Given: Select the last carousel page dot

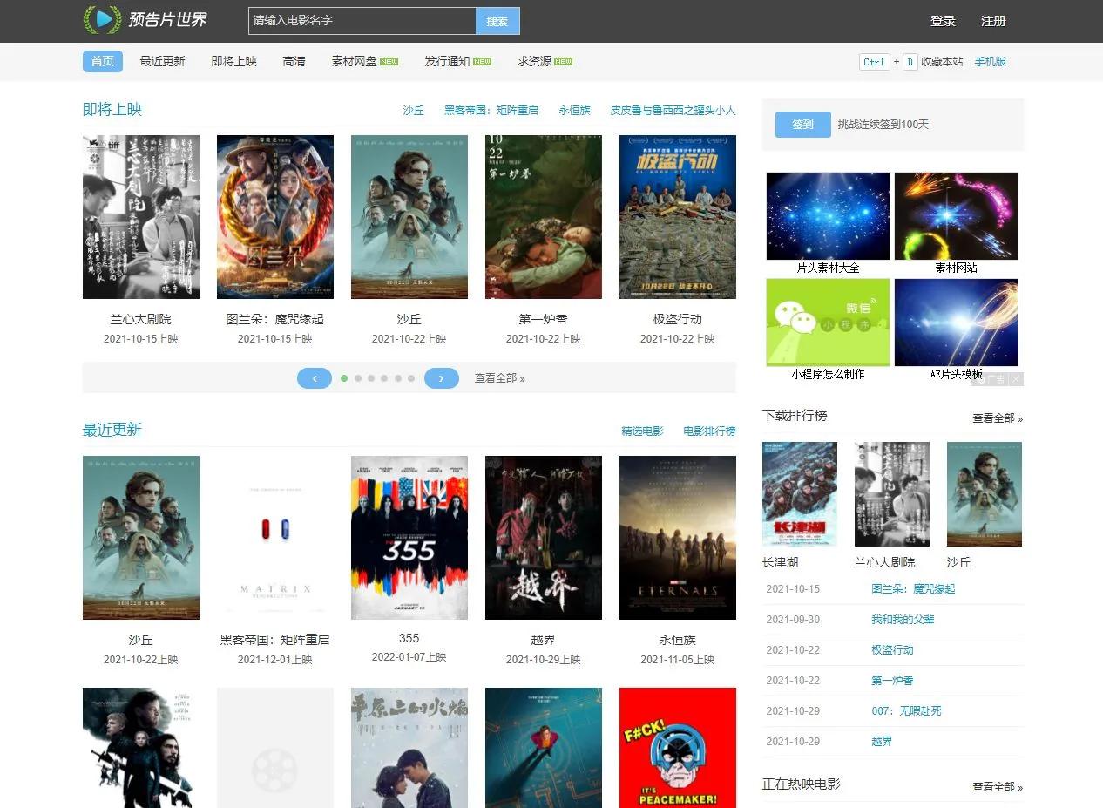Looking at the screenshot, I should pos(411,378).
